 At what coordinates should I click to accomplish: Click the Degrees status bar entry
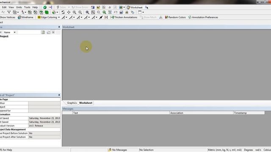click(x=249, y=150)
